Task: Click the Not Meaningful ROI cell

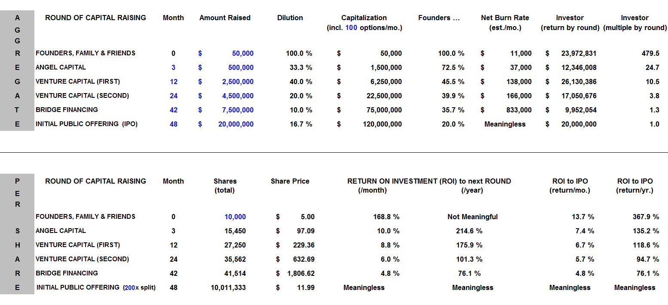Action: click(x=472, y=217)
